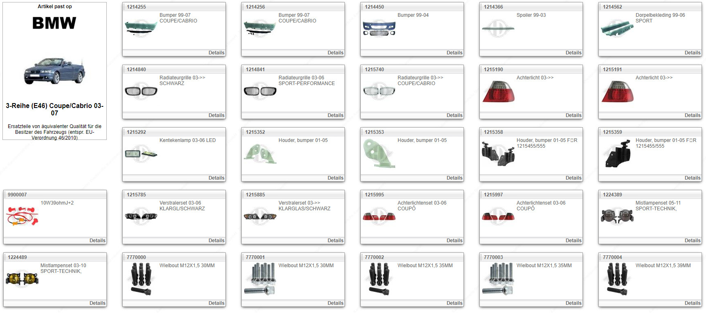Click the 'Wielbout M12X1,5 39MM' description
This screenshot has height=313, width=706.
point(663,266)
